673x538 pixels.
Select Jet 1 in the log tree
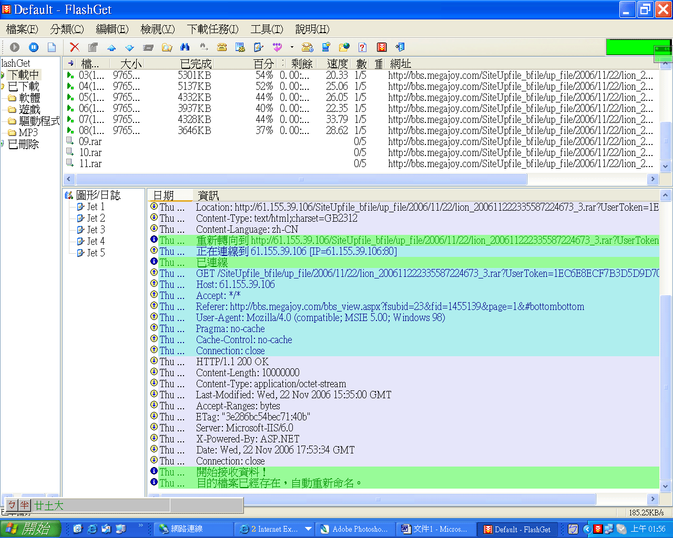[x=96, y=207]
